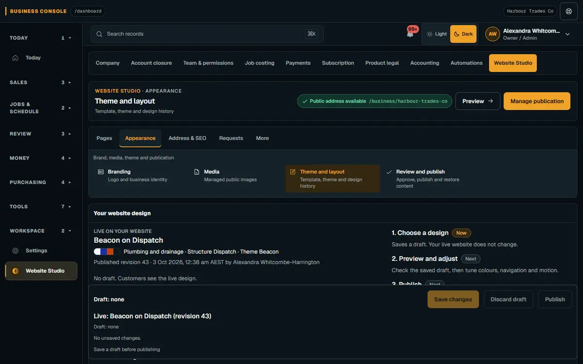Open the Alexandra Whitcombe user menu chevron
The height and width of the screenshot is (364, 583).
pos(567,34)
